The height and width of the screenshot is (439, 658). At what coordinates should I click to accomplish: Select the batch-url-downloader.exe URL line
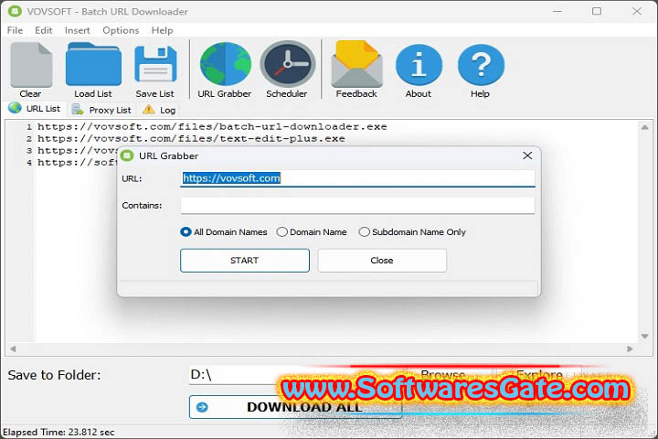pos(212,126)
